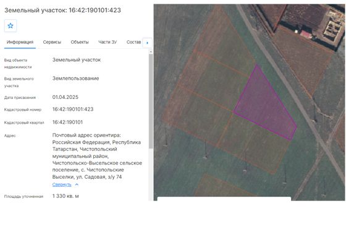Viewport: 346px width, 245px height.
Task: Collapse address with Свернуть link
Action: [x=62, y=184]
